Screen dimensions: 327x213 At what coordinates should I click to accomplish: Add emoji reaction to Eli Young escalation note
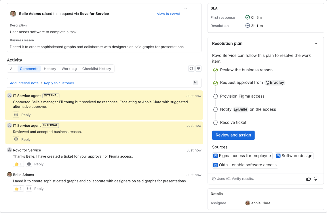(x=16, y=115)
